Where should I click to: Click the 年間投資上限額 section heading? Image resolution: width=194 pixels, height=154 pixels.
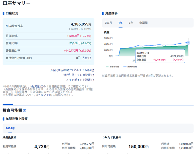point(17,119)
